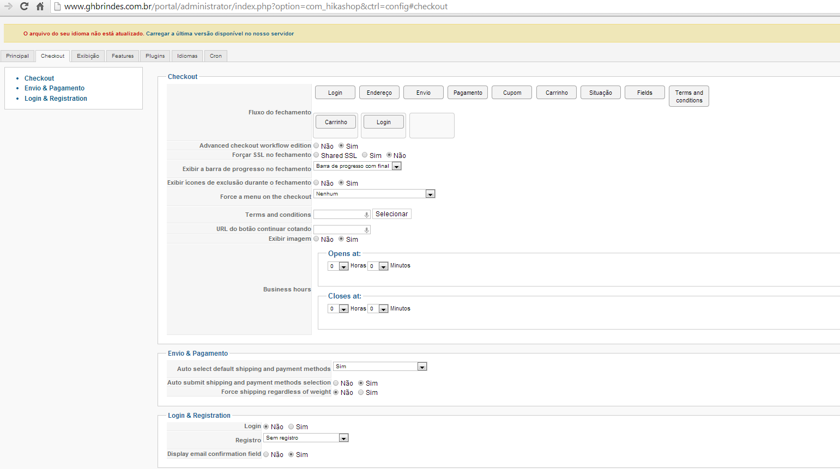Select Sim for the Login option

pyautogui.click(x=291, y=427)
